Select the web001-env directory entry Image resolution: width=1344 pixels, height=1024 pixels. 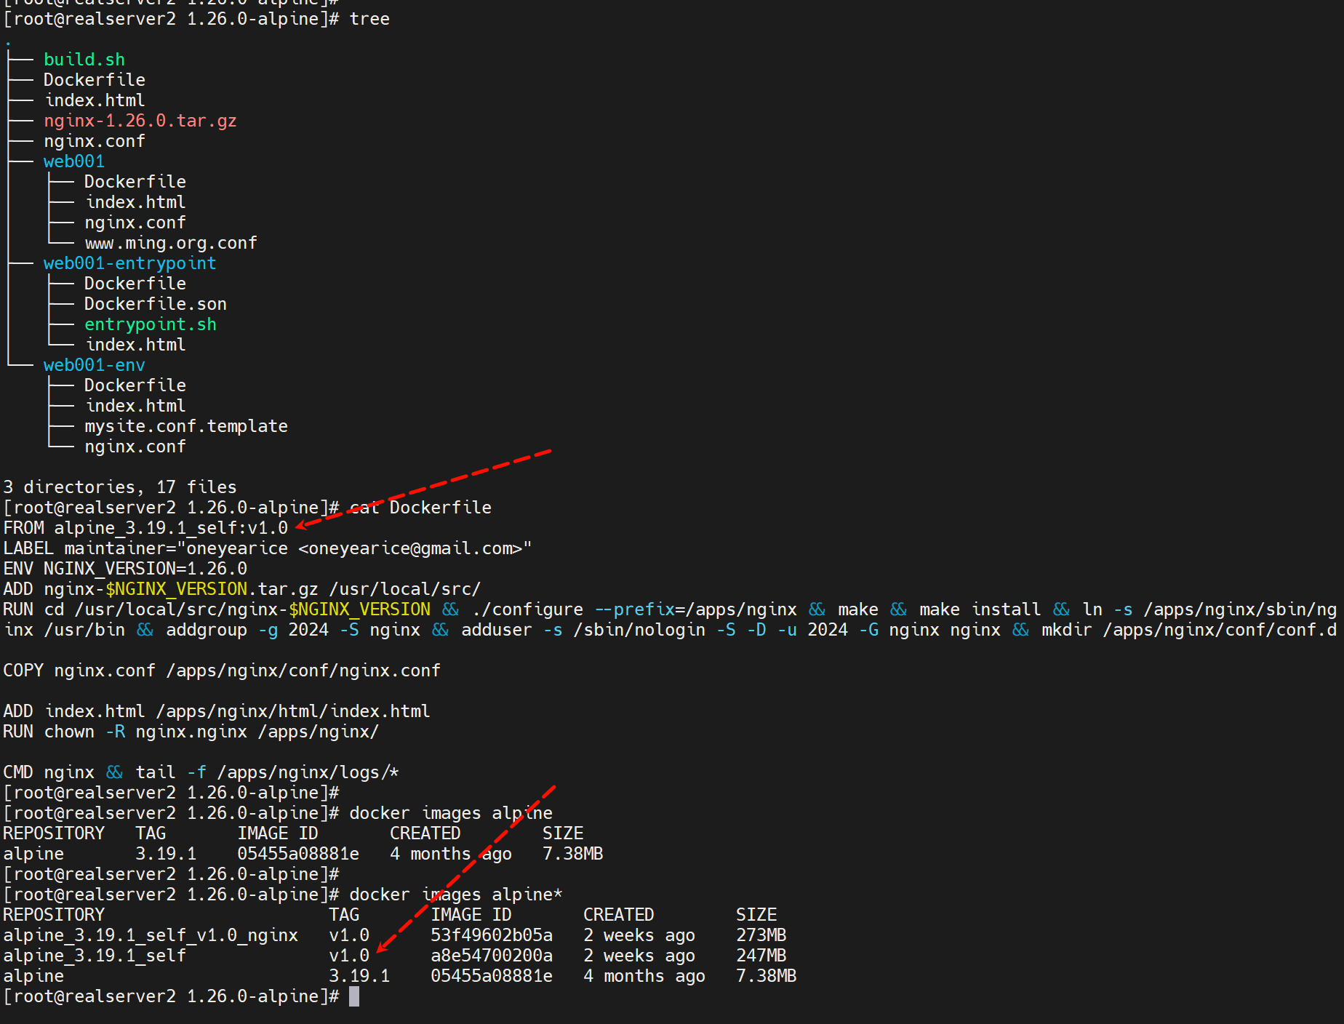tap(94, 365)
